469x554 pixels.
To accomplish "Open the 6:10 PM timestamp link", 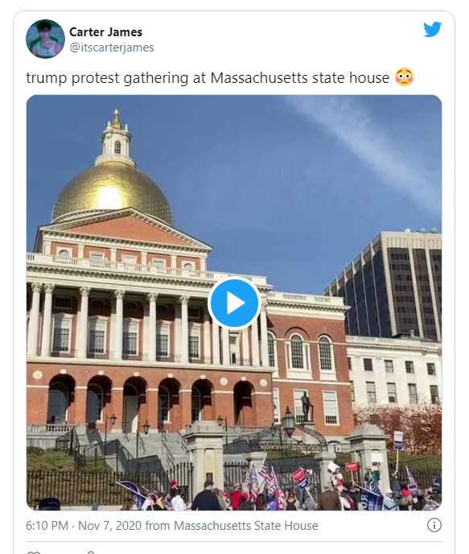I will [x=47, y=525].
